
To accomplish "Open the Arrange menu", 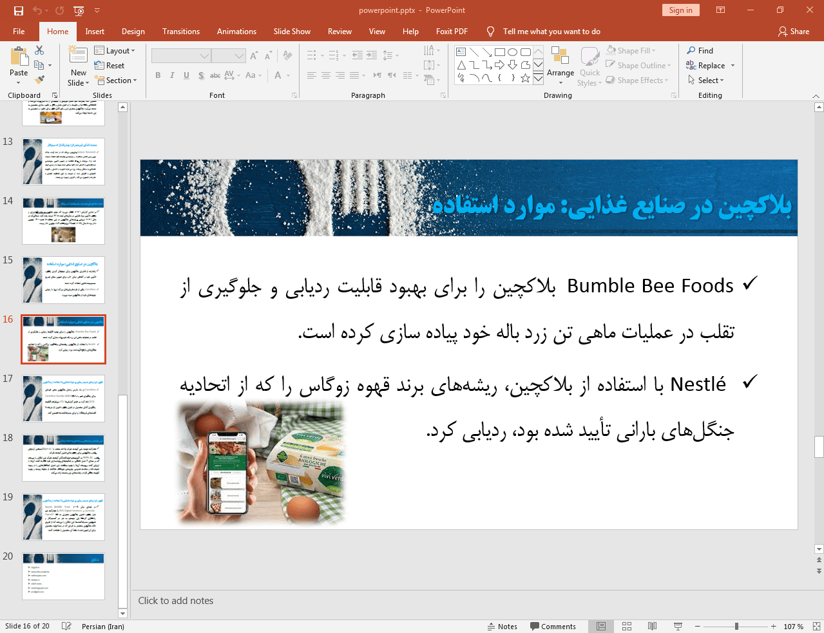I will click(x=561, y=66).
